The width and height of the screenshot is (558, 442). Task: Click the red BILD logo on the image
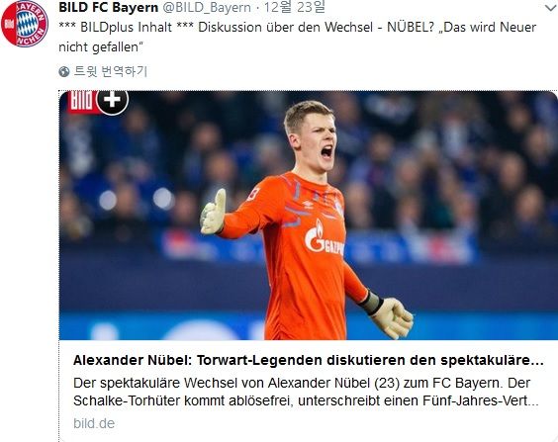tap(82, 102)
